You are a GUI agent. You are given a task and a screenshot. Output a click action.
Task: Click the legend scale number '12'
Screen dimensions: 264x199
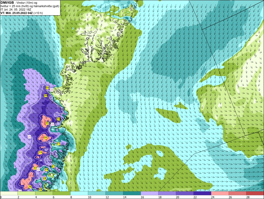click(107, 197)
